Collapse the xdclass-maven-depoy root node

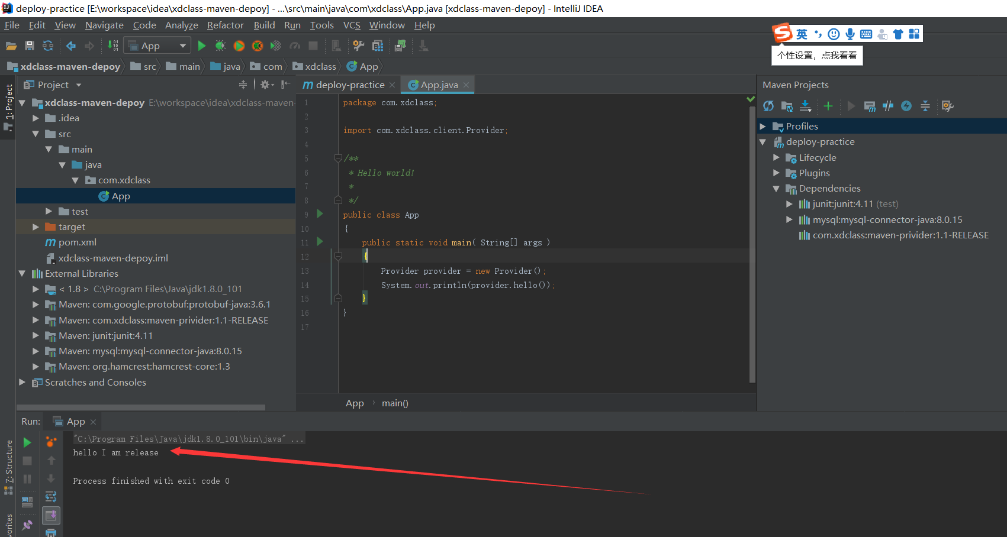pos(22,103)
